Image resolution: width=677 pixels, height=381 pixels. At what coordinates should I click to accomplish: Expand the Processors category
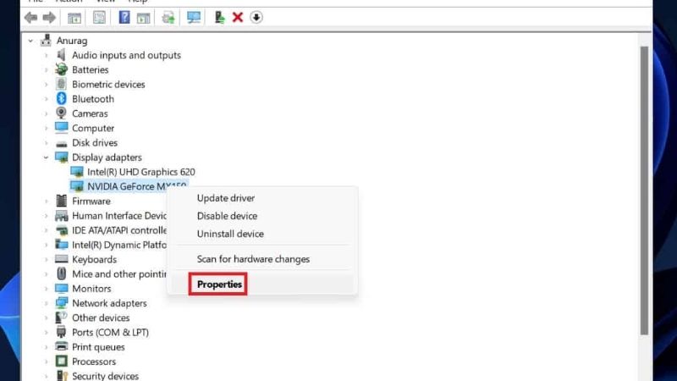coord(47,362)
